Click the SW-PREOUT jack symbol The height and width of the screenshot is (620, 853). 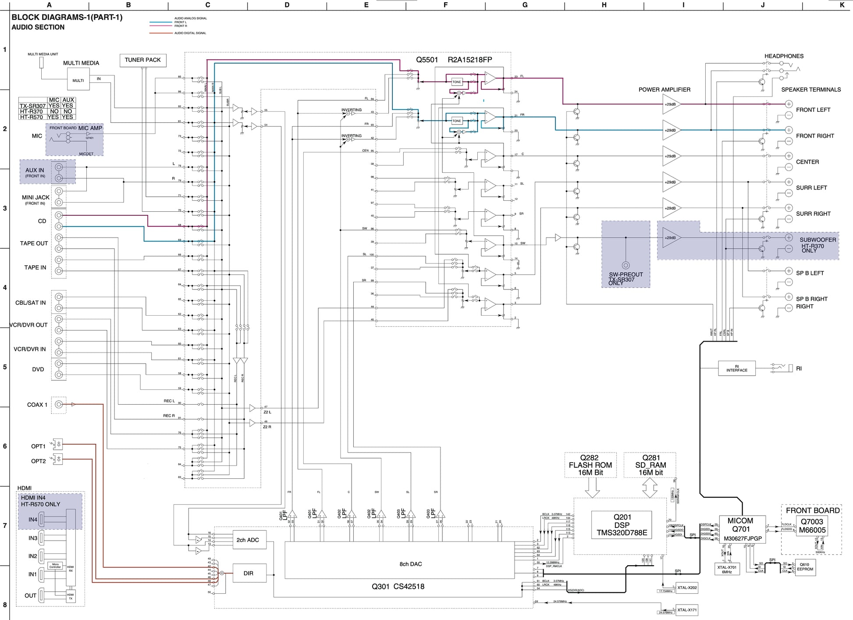coord(626,265)
